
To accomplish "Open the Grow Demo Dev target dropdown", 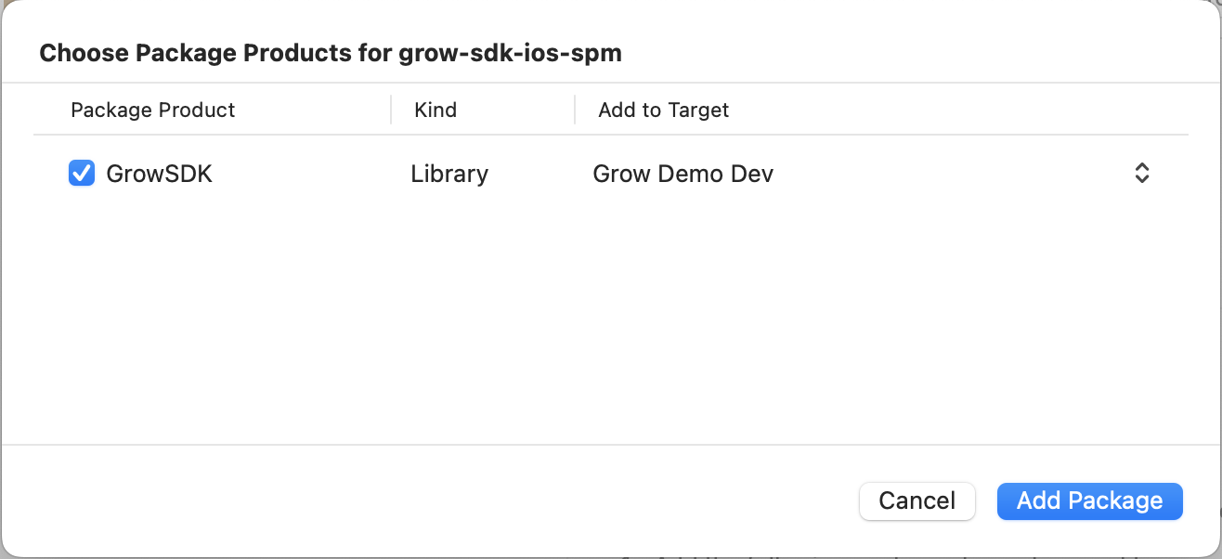I will (x=682, y=174).
